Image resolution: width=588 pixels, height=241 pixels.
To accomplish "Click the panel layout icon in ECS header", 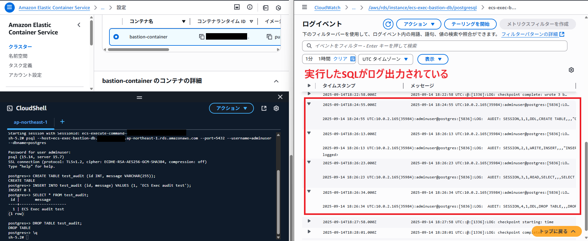I will tap(237, 7).
